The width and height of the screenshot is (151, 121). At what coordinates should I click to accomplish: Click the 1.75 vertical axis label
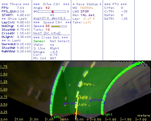click(4, 67)
